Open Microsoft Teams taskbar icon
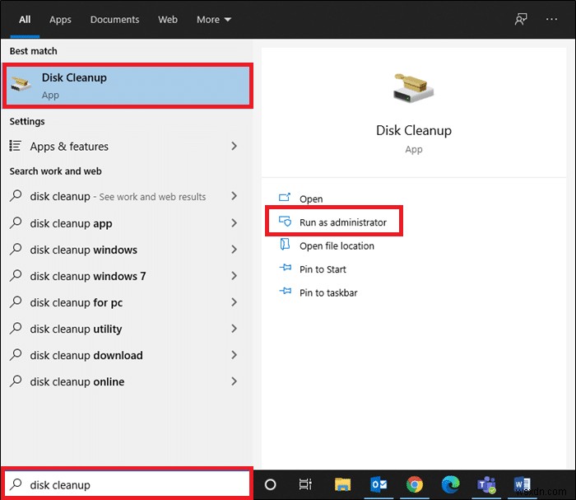576x500 pixels. point(486,484)
